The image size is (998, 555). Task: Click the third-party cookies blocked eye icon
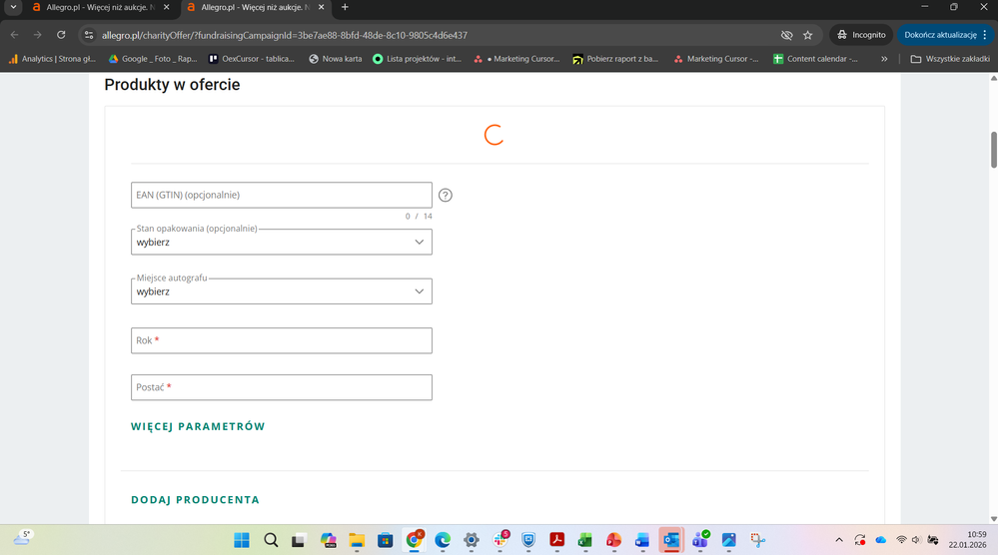click(786, 35)
